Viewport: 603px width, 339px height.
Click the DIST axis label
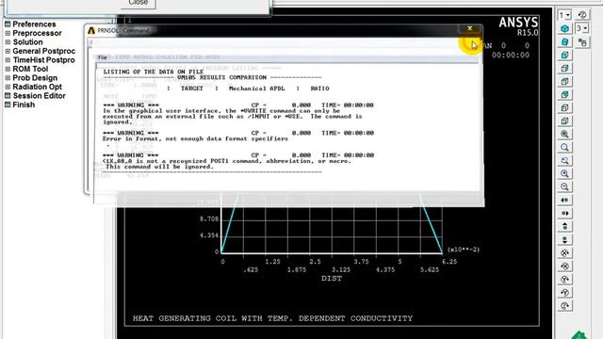332,279
